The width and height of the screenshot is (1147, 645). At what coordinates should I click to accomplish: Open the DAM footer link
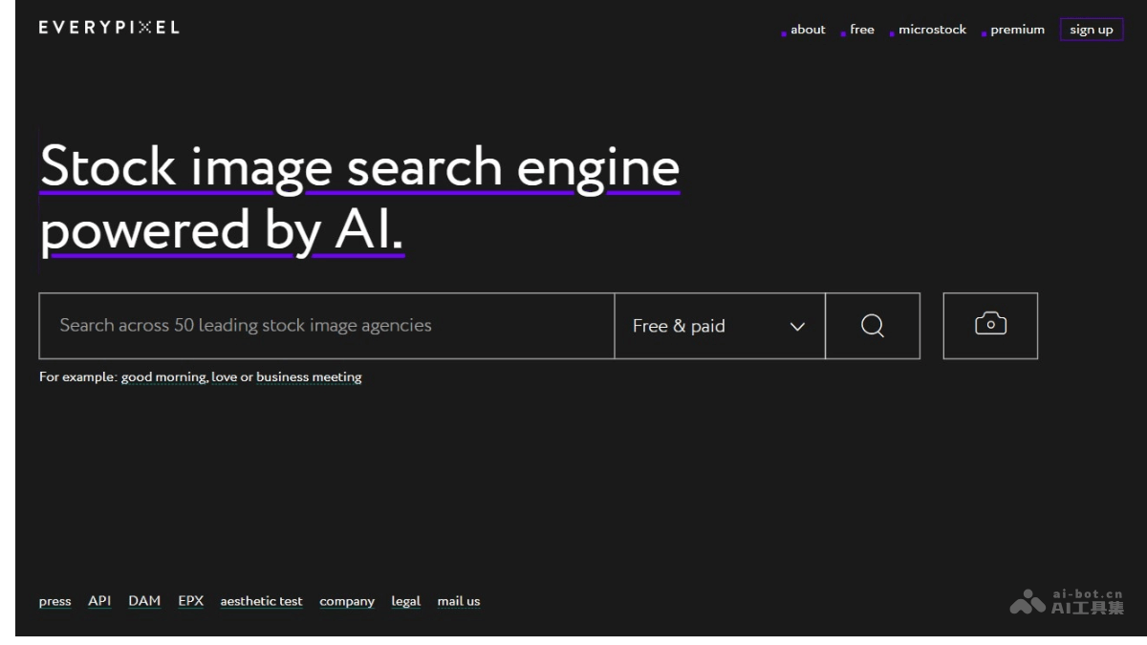(x=144, y=601)
